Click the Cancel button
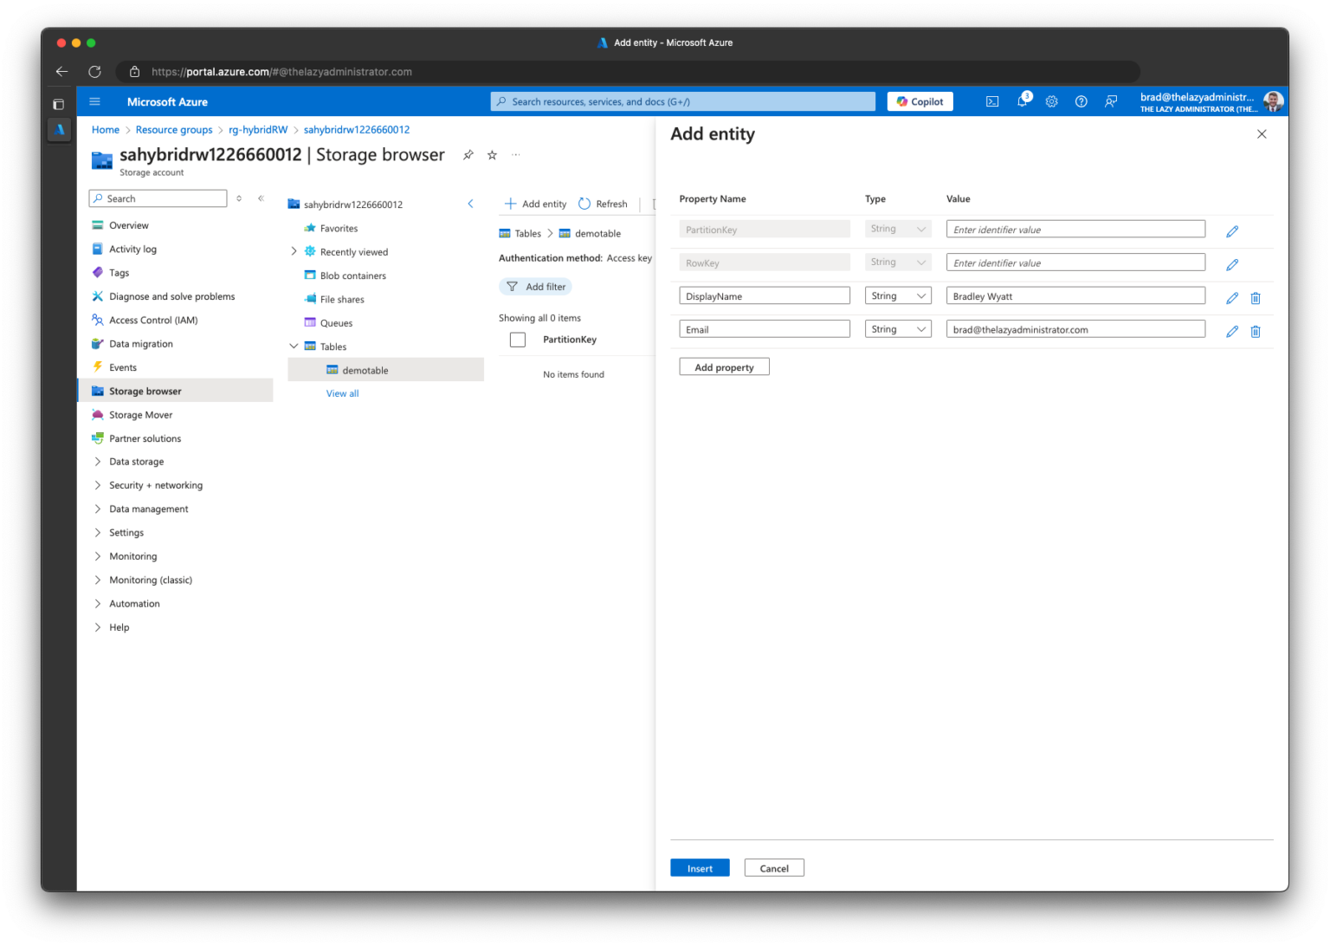1330x946 pixels. click(x=774, y=868)
